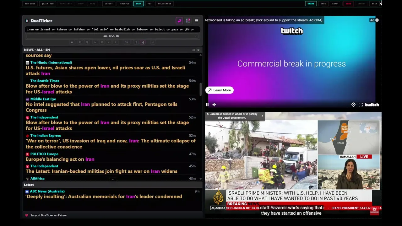Screen dimensions: 402x226
Task: Open Support DualTicker on Patreon link
Action: [49, 215]
